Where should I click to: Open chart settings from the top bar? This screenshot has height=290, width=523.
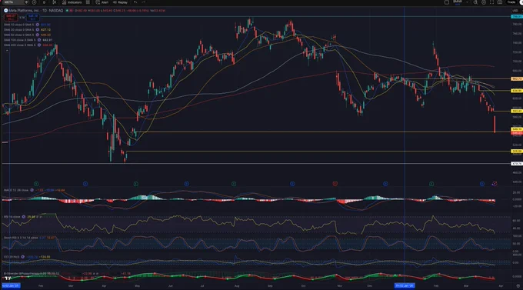(484, 2)
